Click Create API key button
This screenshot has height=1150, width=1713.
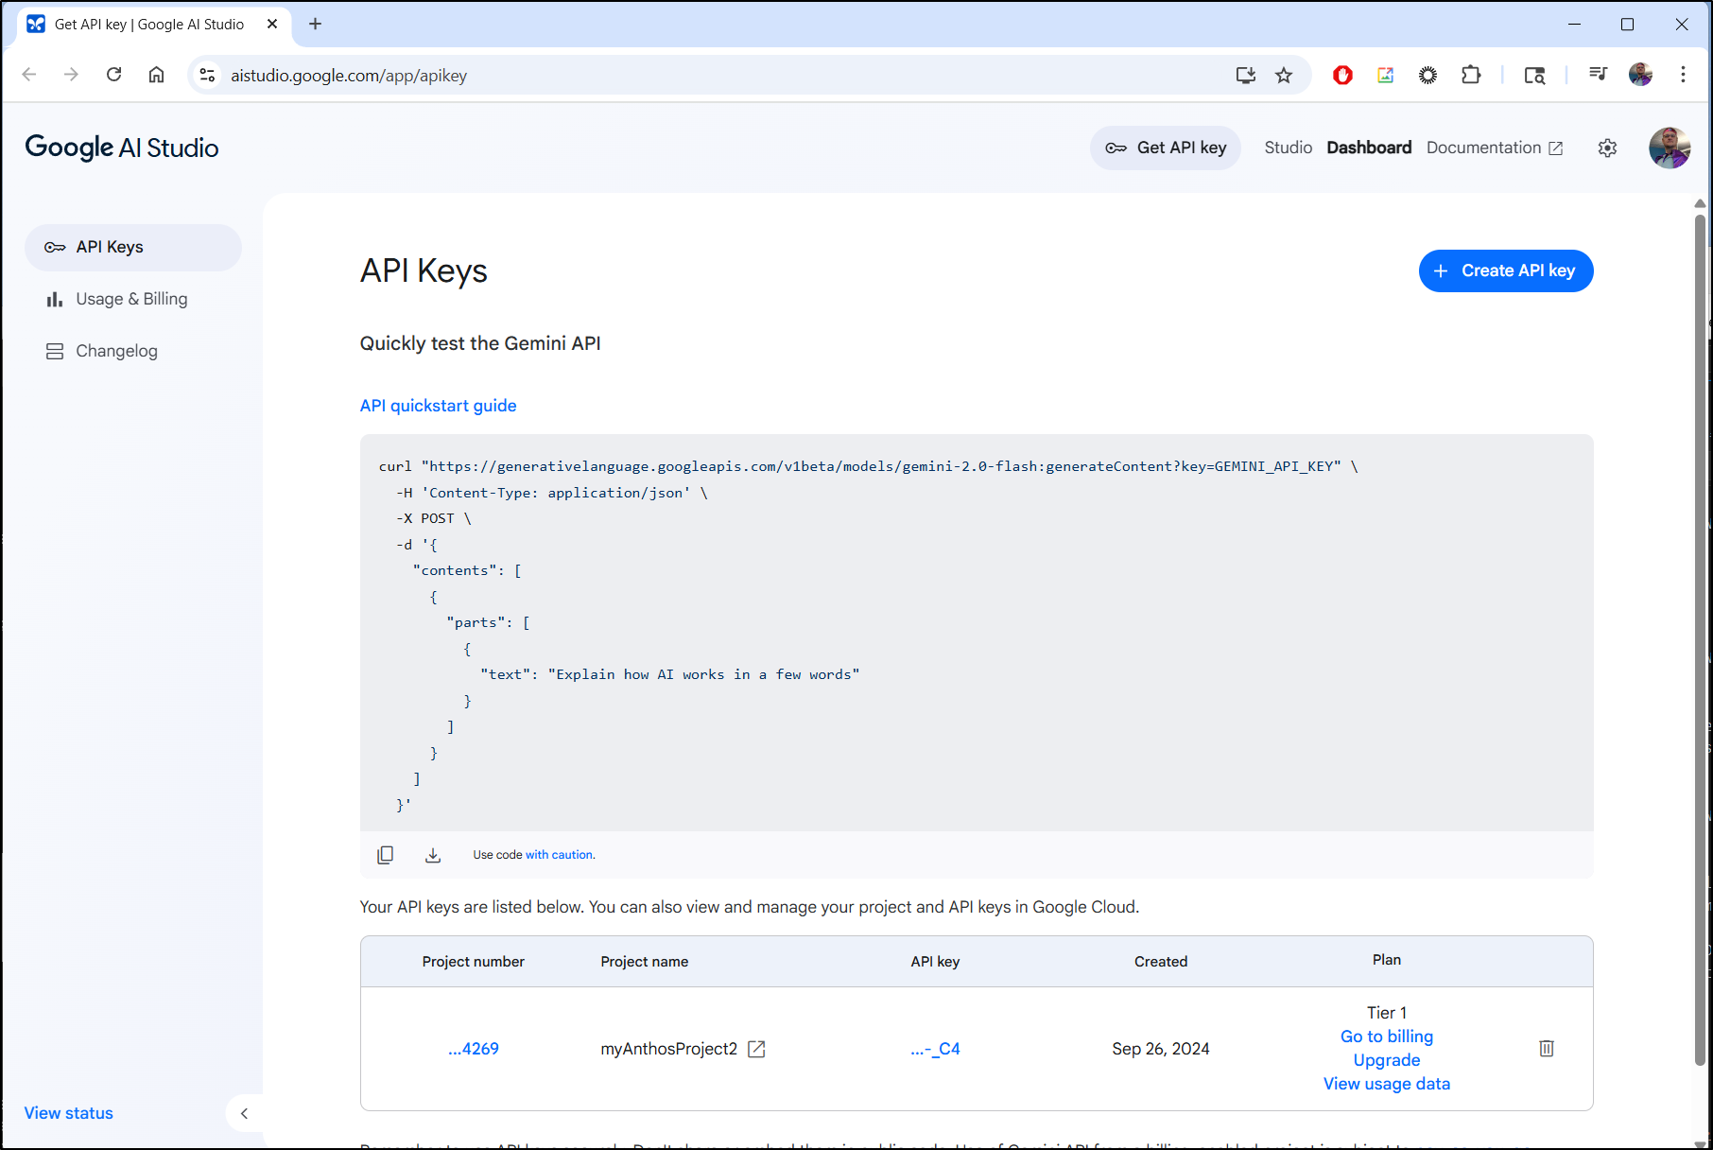point(1506,270)
